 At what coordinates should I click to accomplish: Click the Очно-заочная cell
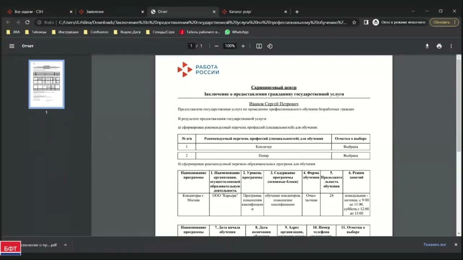311,204
